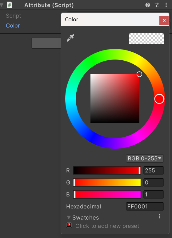
Task: Click the C# script icon beside Attribute
Action: (10, 5)
